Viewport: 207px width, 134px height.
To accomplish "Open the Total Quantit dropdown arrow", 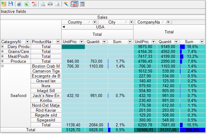I will [176, 42].
